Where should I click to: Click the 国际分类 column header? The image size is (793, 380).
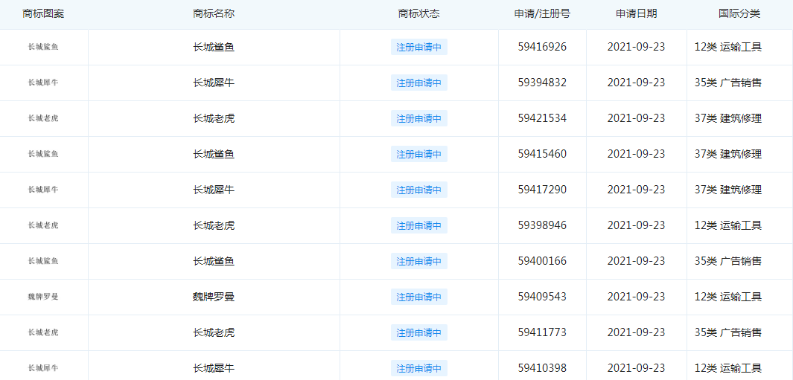point(739,14)
